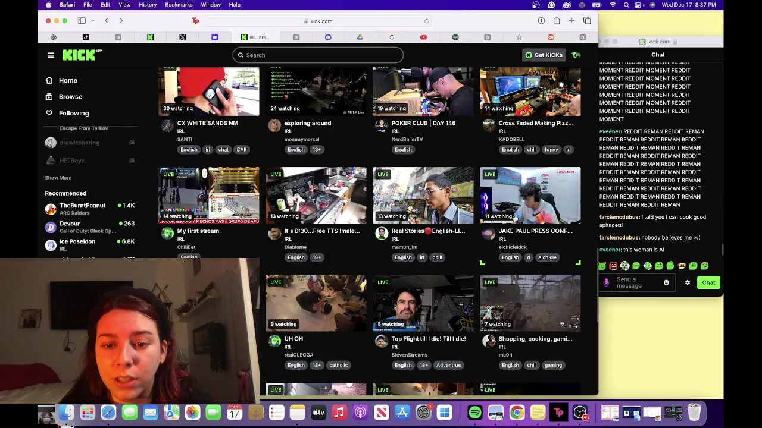Click the gaming tag under ma0ri stream
This screenshot has height=428, width=762.
[553, 366]
